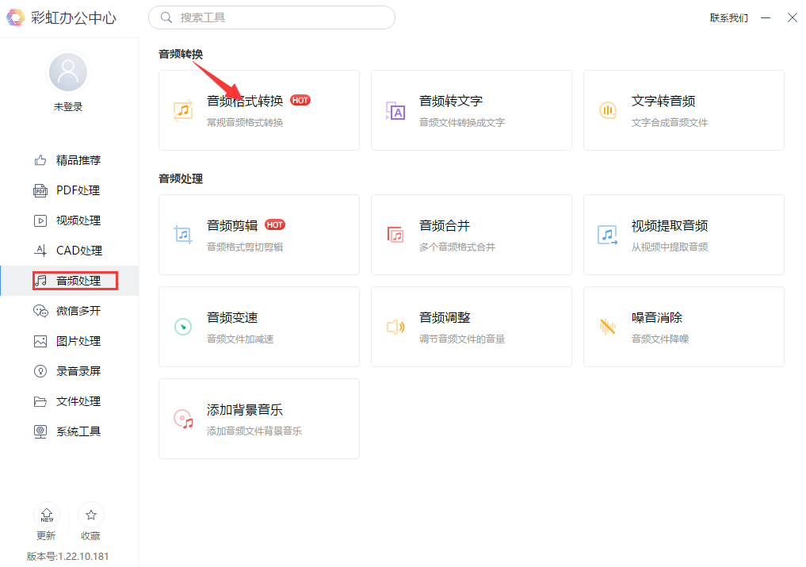Click the CAD icon beside CAD处理
The image size is (806, 567).
(40, 251)
